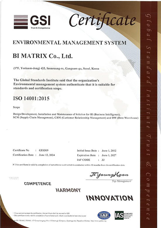Click the GSI striped logo mark

21,22
